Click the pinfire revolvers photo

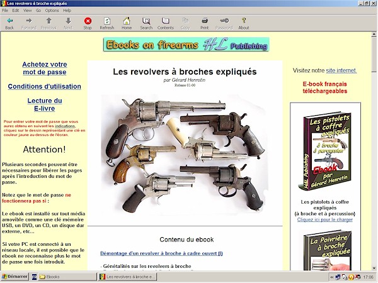(185, 154)
